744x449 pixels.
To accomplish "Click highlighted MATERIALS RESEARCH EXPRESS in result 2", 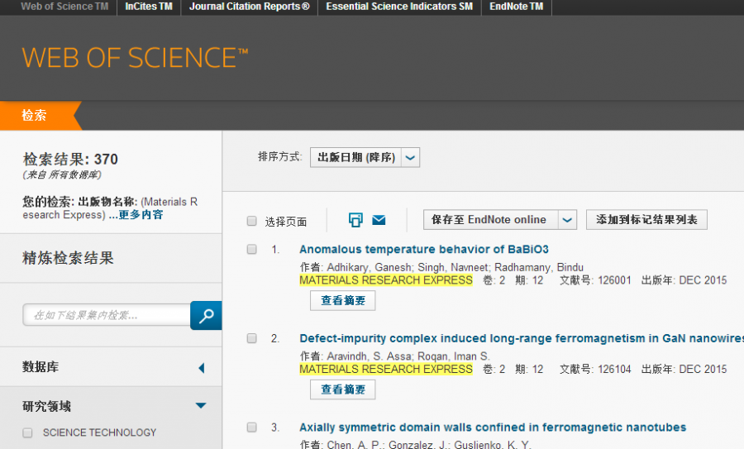I will click(x=386, y=370).
